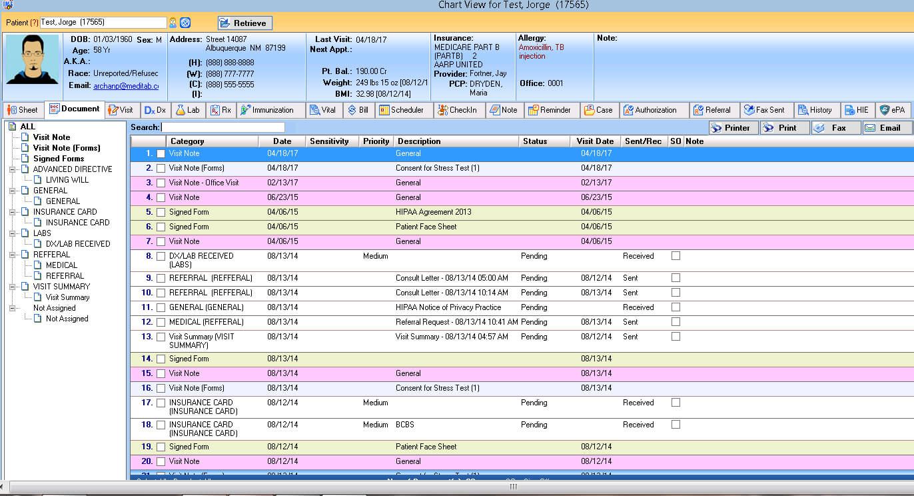Check the box for row 2 Visit Note (Forms)
The height and width of the screenshot is (496, 914).
click(x=161, y=168)
